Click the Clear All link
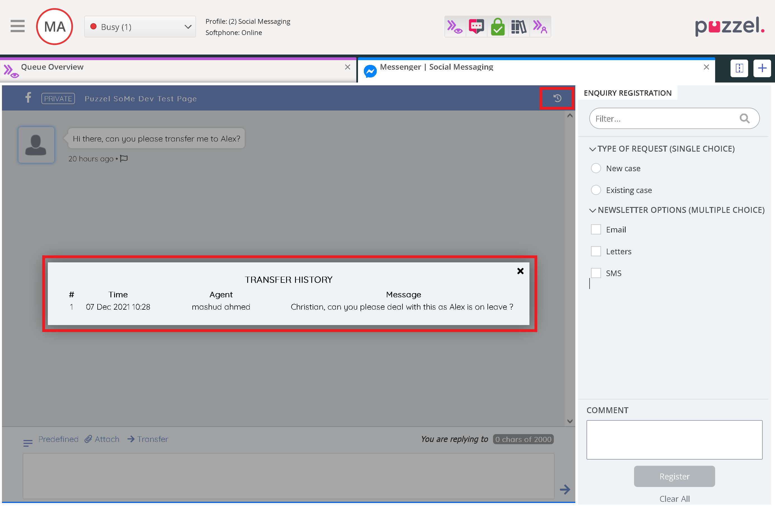The image size is (775, 506). [674, 498]
